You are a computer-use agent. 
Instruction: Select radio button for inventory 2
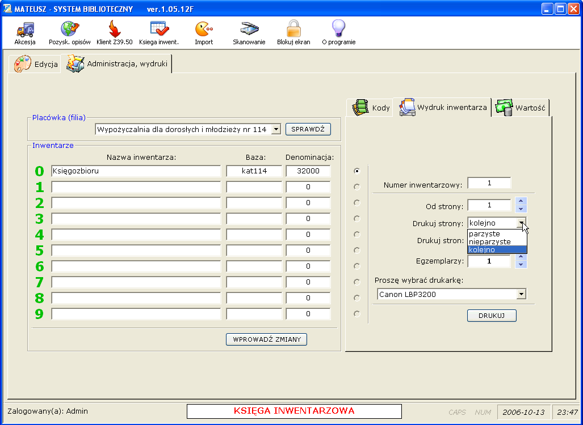pyautogui.click(x=357, y=203)
